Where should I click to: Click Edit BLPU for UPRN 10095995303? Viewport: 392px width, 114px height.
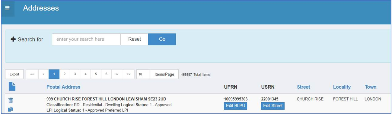[x=235, y=106]
